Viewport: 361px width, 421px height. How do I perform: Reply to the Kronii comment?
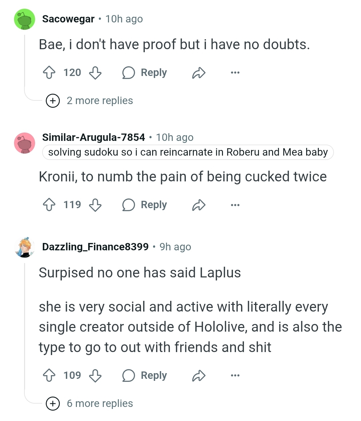click(x=145, y=205)
